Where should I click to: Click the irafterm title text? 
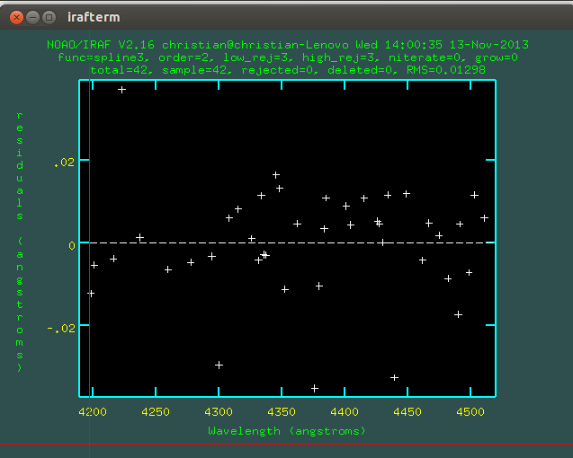94,17
